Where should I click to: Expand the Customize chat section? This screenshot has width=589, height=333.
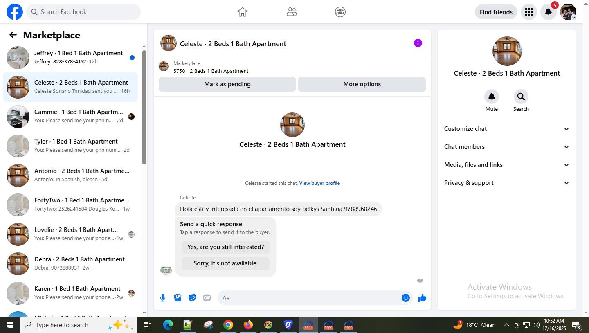tap(507, 129)
